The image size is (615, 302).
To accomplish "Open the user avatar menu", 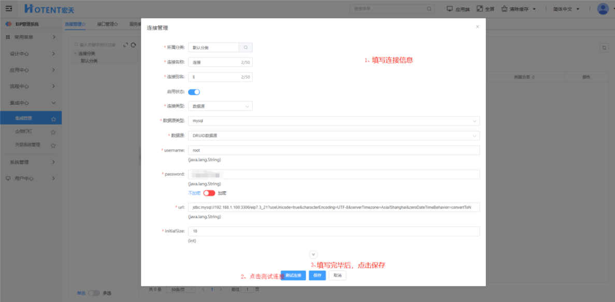I will [603, 9].
